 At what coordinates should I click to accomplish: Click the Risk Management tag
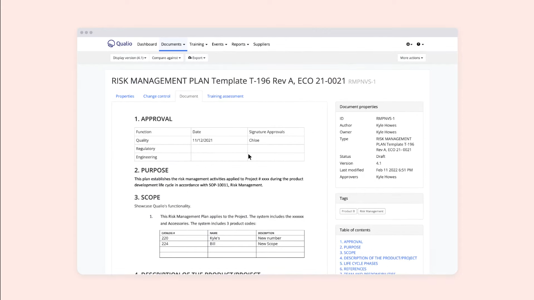[371, 211]
